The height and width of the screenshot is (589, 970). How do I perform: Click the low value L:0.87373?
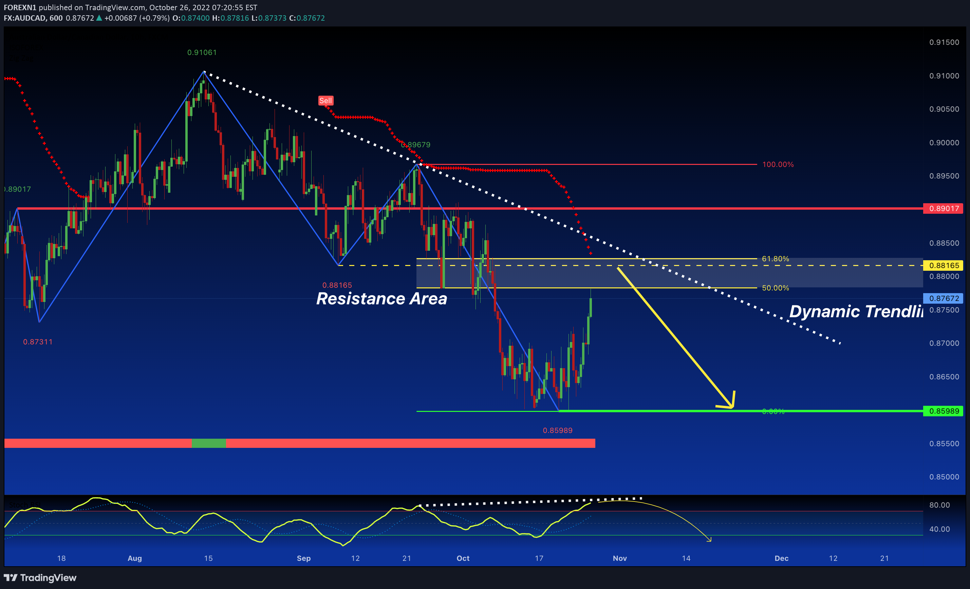pyautogui.click(x=269, y=18)
